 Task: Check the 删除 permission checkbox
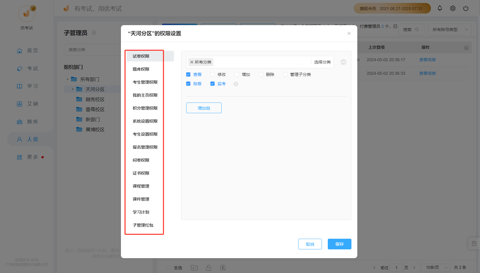click(x=261, y=74)
